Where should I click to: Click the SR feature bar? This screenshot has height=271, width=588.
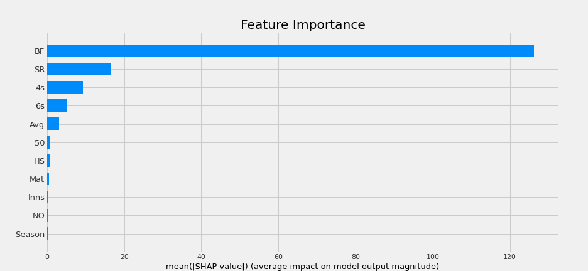[79, 69]
